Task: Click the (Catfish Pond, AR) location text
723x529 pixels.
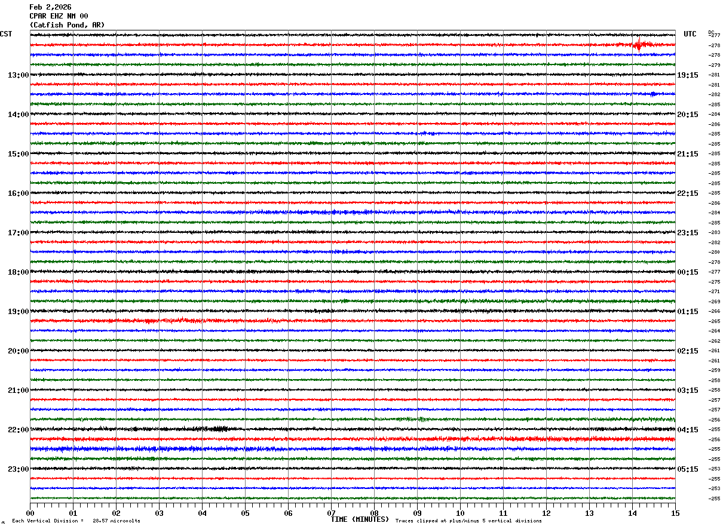Action: point(67,25)
